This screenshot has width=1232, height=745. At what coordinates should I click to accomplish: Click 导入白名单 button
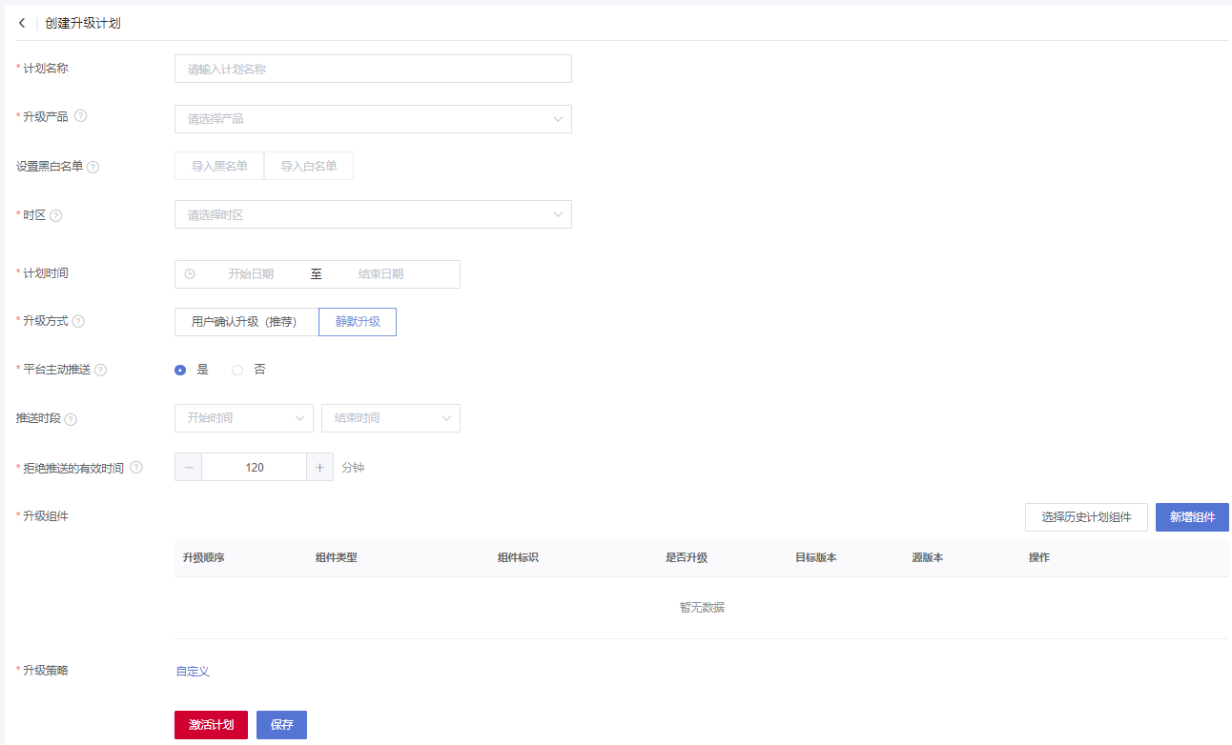pos(309,166)
